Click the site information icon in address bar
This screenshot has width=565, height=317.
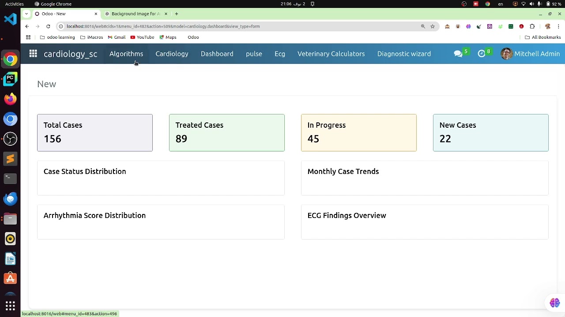click(61, 26)
